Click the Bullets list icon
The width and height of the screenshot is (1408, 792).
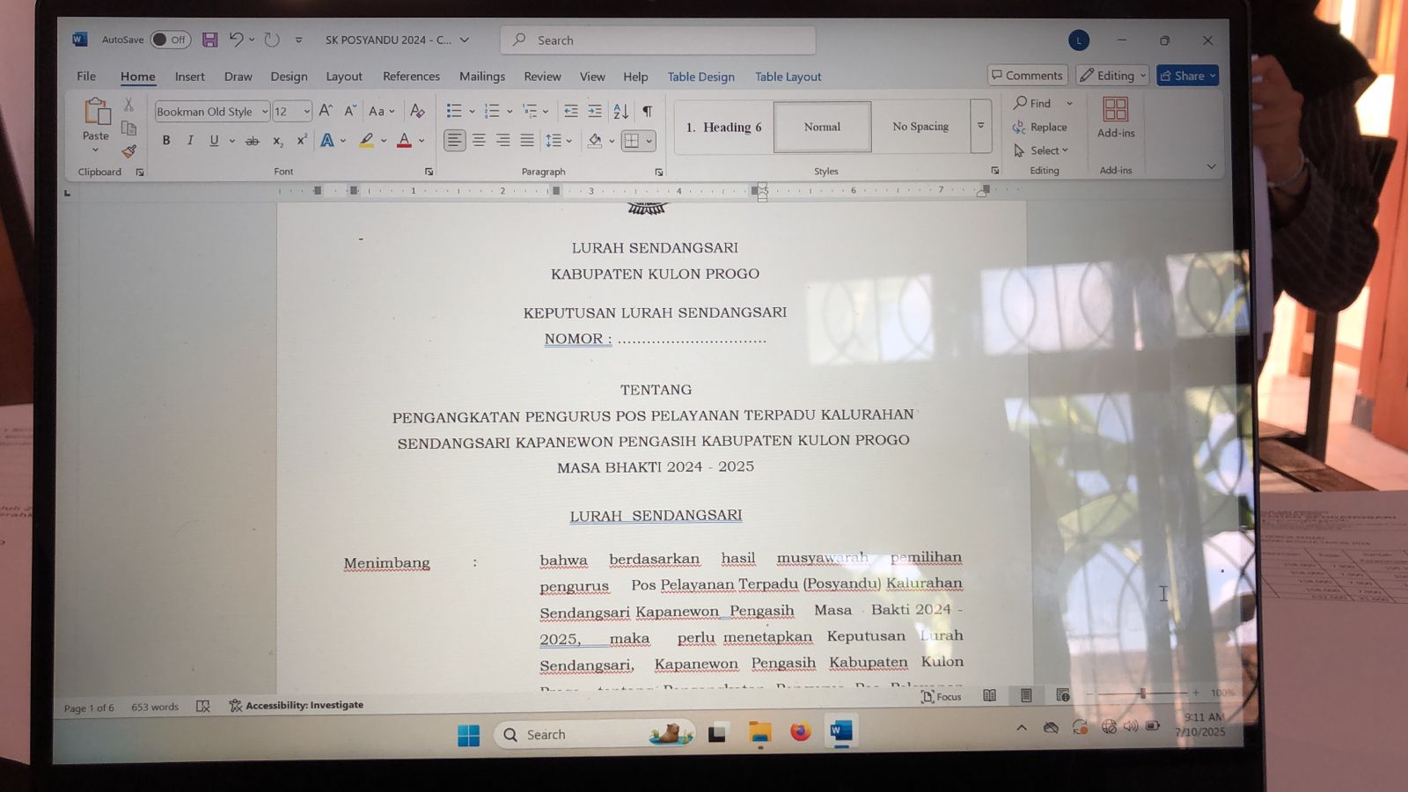(453, 111)
